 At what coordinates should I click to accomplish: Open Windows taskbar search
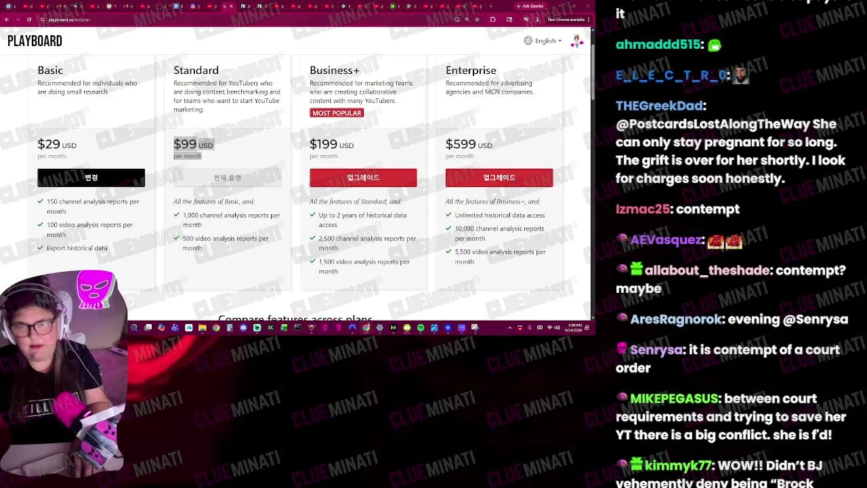coord(134,328)
